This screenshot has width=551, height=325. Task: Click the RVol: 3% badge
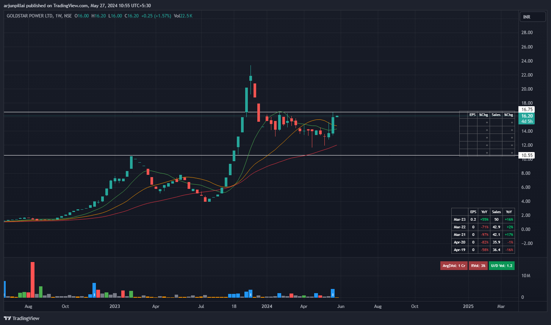(478, 266)
